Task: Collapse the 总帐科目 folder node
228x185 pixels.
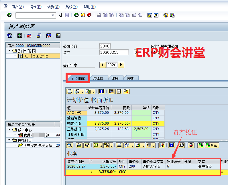Action: click(x=9, y=140)
